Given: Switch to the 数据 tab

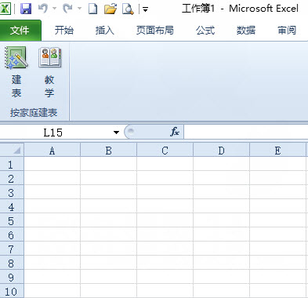Looking at the screenshot, I should (246, 31).
